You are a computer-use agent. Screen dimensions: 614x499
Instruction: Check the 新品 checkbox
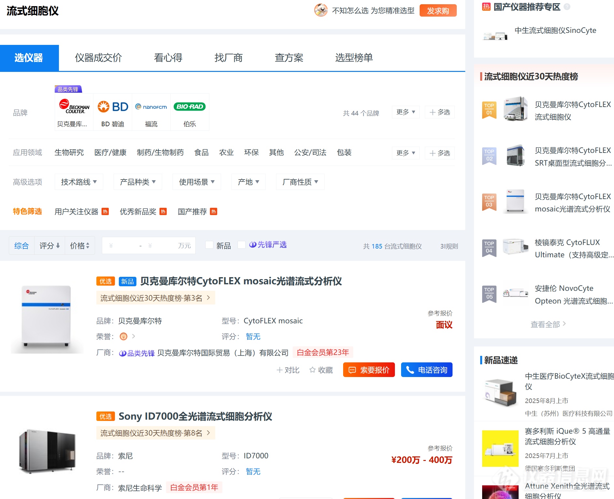(209, 245)
